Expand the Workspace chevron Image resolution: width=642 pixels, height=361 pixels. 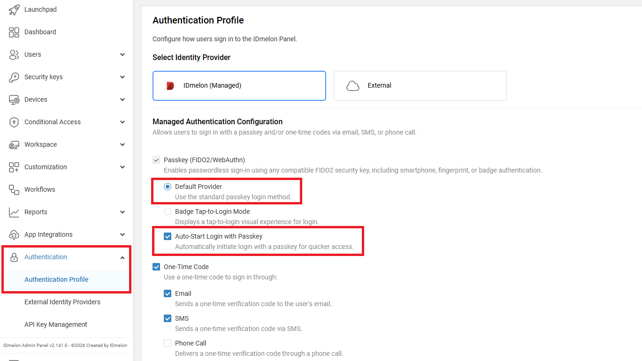122,144
